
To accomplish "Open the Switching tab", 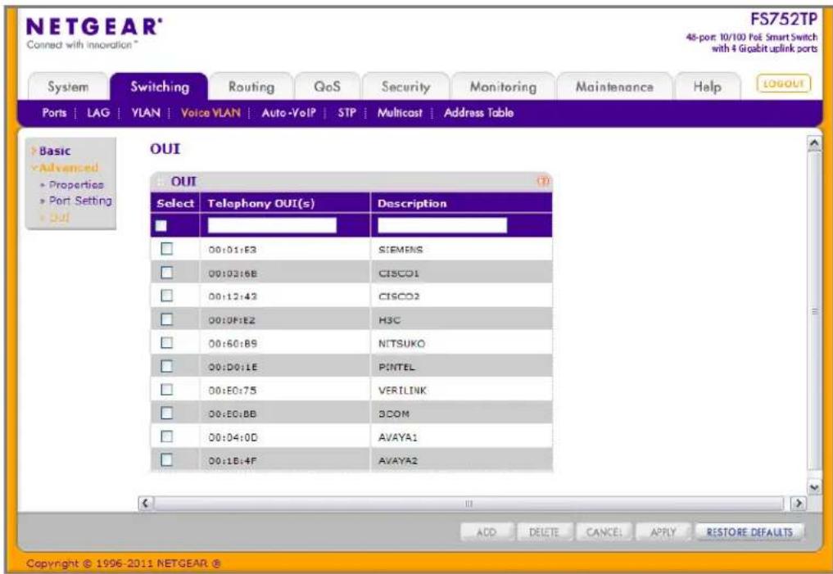I will tap(160, 87).
